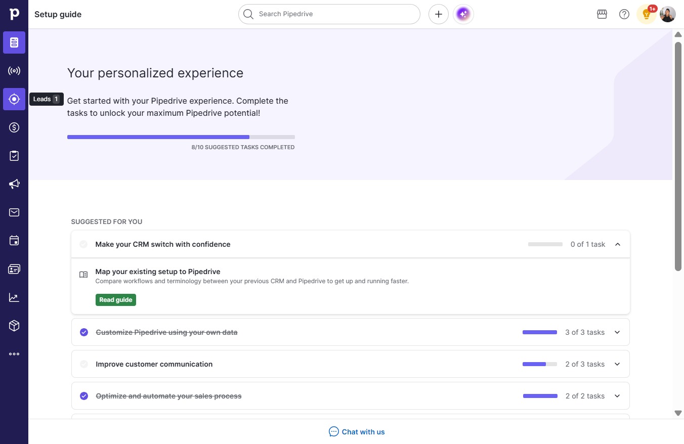Open Products box icon
The image size is (684, 444).
(x=14, y=326)
